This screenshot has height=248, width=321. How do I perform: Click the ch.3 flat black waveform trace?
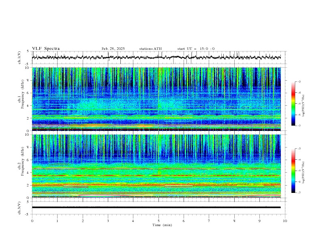point(156,207)
